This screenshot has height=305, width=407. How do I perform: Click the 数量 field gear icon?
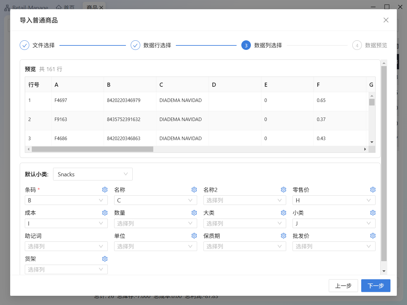(194, 213)
